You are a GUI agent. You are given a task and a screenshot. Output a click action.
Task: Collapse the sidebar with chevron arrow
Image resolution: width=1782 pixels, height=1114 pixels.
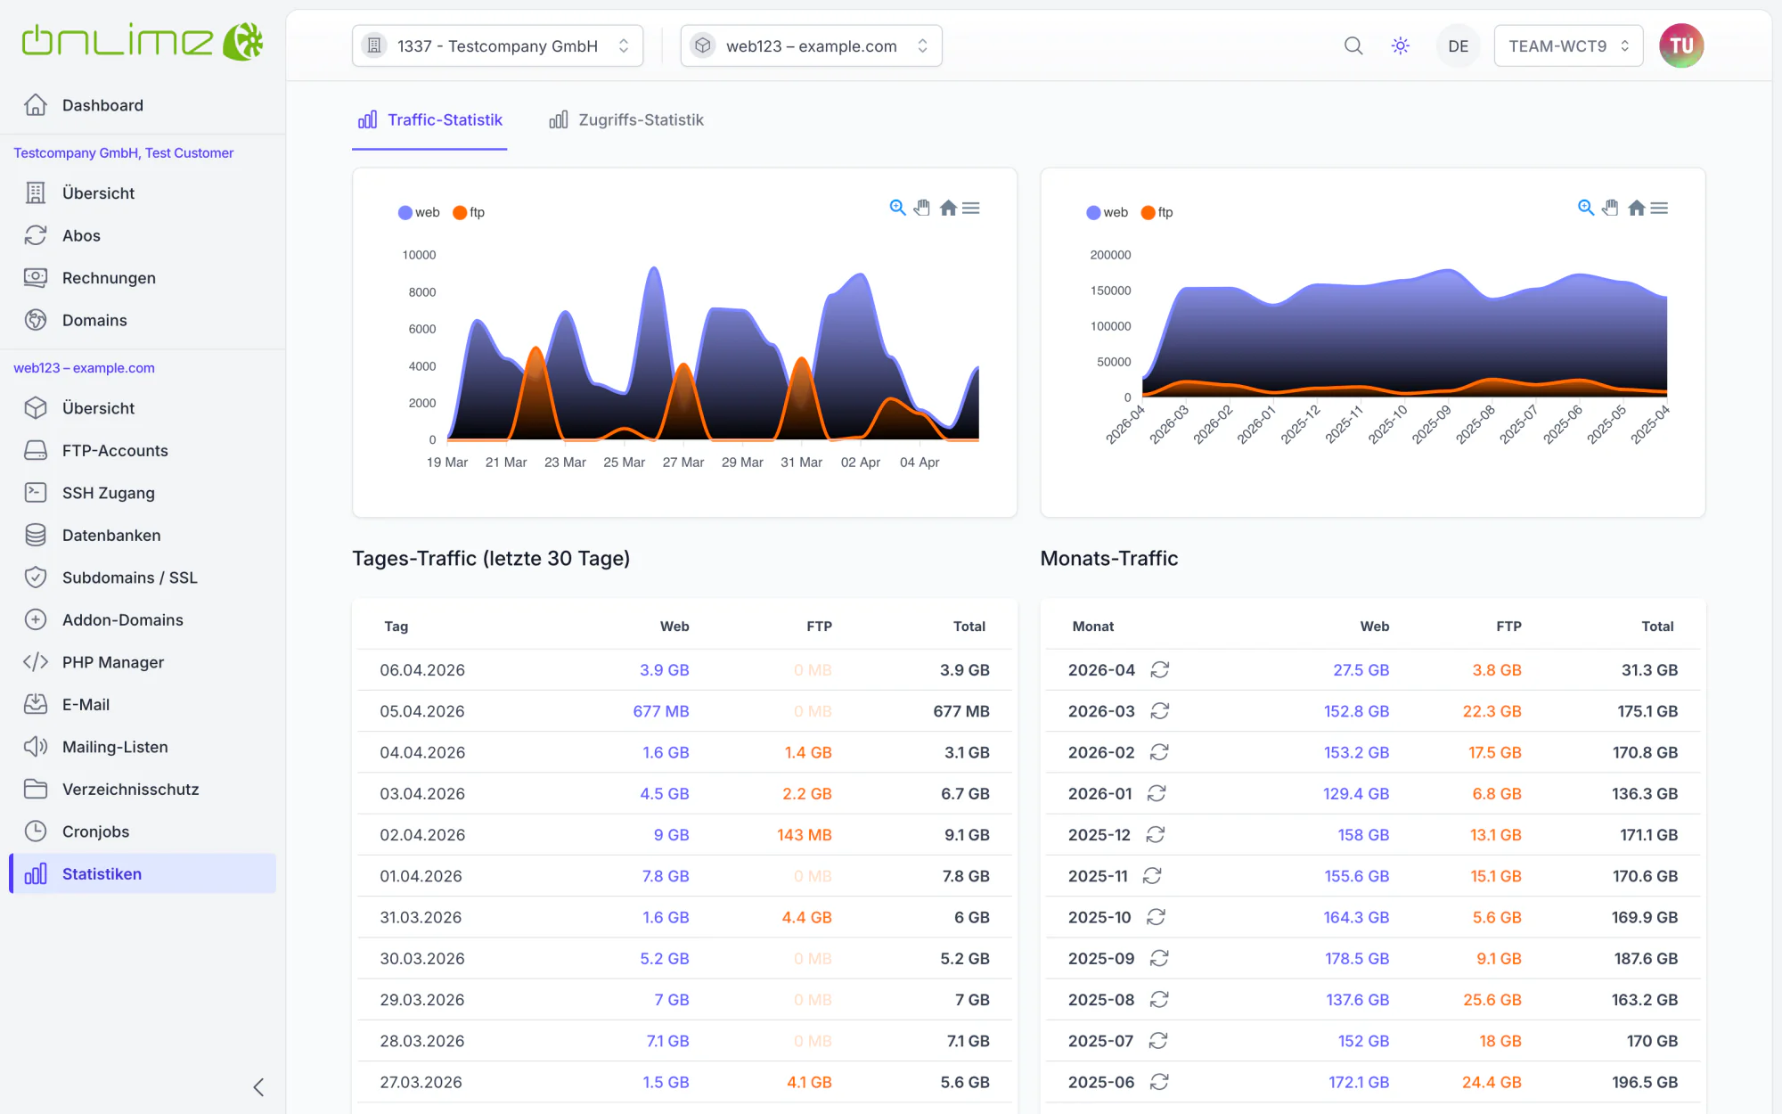point(258,1087)
